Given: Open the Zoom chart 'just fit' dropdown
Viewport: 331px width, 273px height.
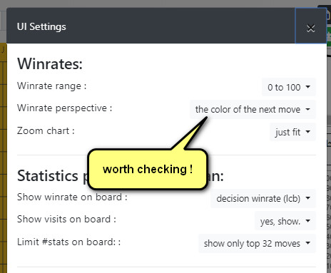Looking at the screenshot, I should (292, 132).
